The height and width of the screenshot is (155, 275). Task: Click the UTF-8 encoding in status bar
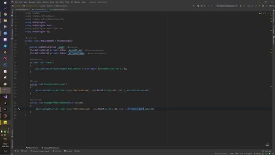coord(242,154)
